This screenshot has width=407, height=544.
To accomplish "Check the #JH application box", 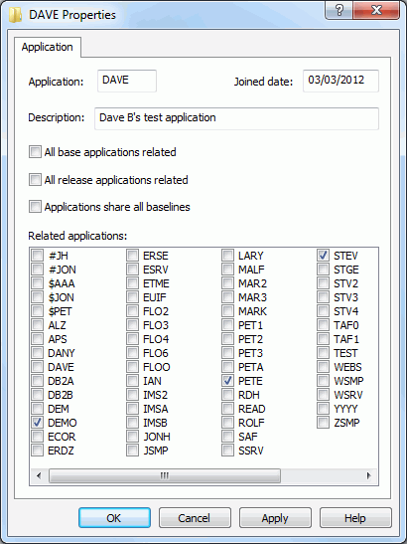I will [37, 256].
